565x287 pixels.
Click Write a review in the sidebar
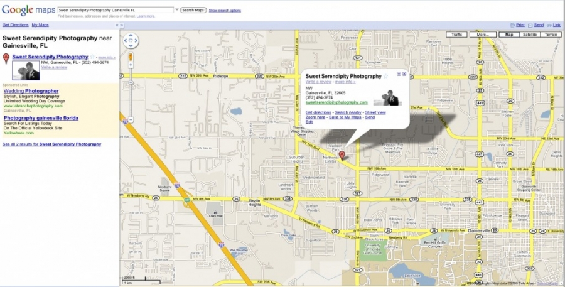[54, 67]
